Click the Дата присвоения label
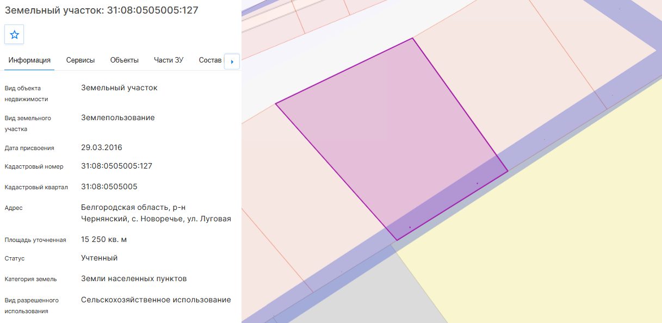The width and height of the screenshot is (662, 323). click(x=29, y=148)
